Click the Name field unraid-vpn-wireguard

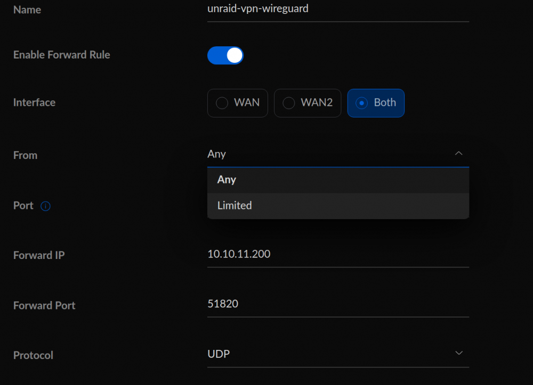point(338,10)
